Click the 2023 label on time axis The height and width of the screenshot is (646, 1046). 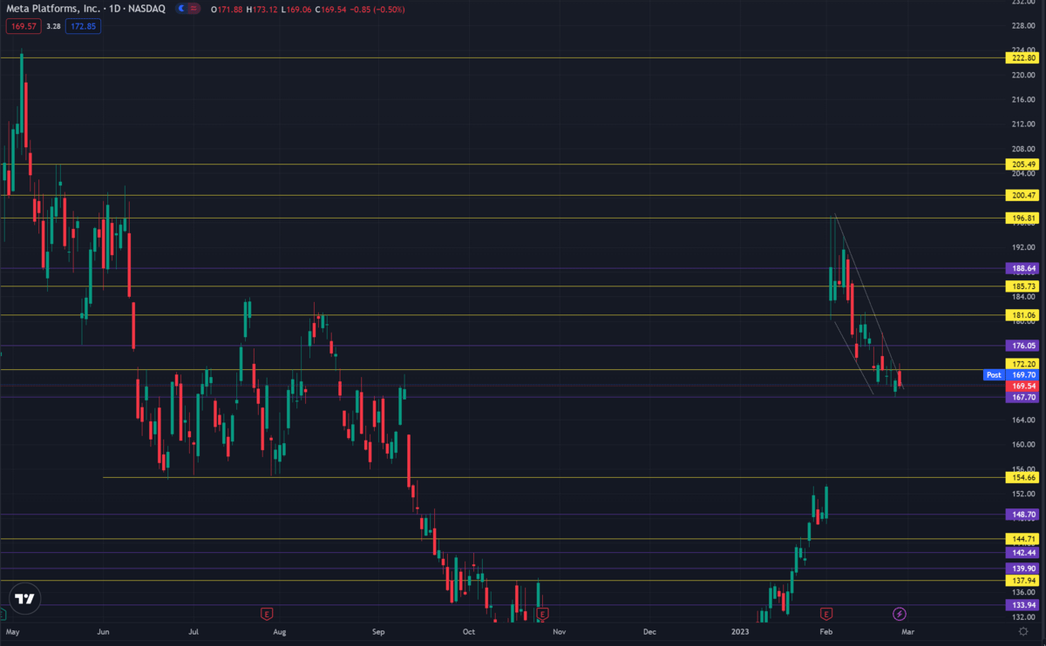click(x=739, y=630)
